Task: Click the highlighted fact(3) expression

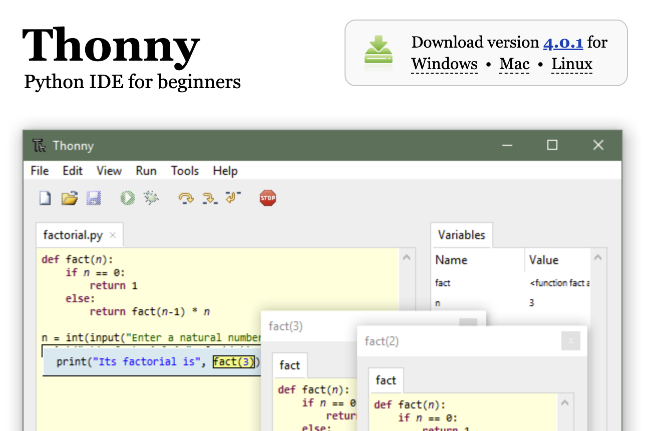Action: point(234,361)
